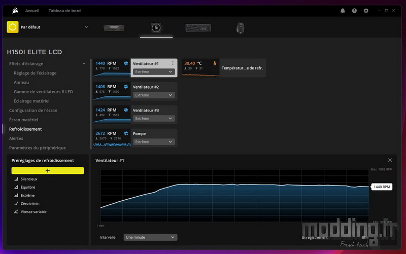
Task: Click the Vitesse variable preset curve icon
Action: tap(16, 211)
